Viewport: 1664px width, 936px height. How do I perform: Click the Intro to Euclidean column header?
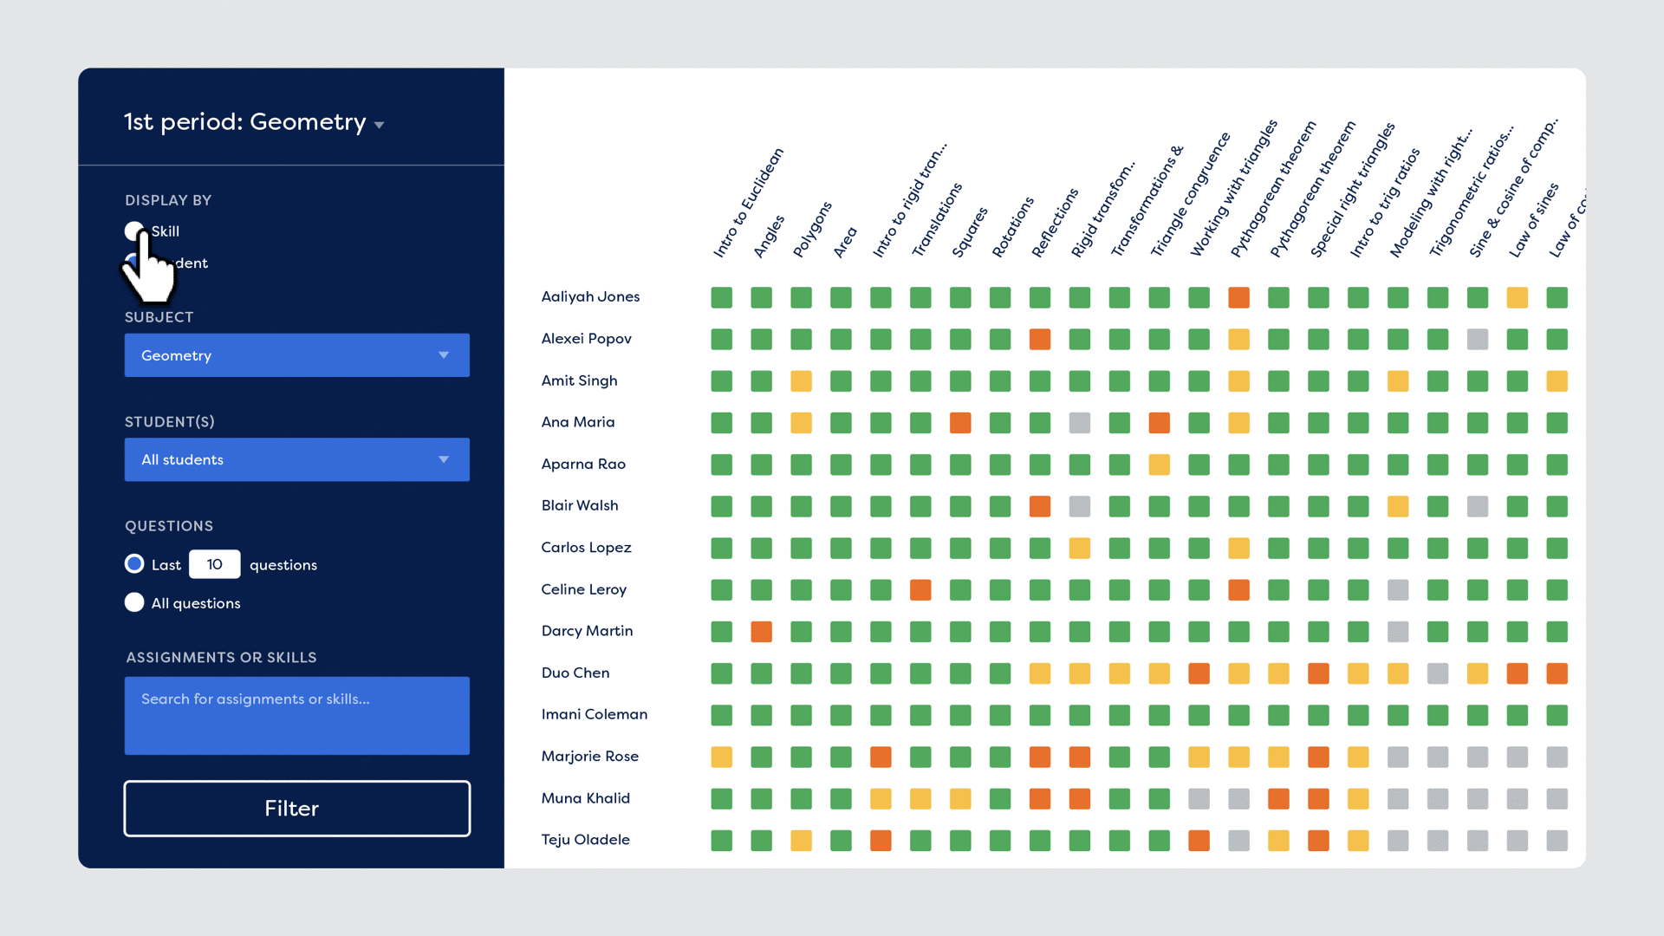click(747, 204)
